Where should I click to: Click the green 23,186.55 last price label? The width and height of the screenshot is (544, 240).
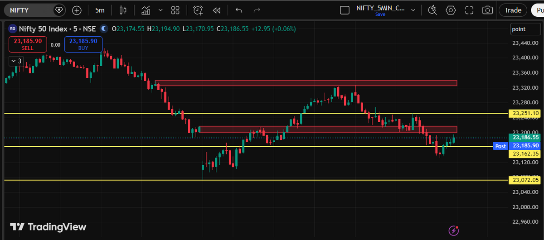pos(525,137)
